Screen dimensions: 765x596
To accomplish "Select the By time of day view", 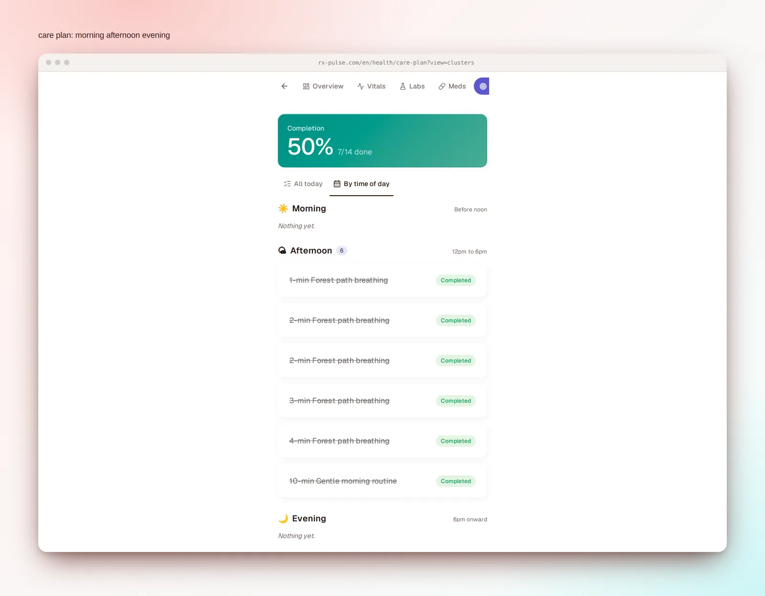I will [x=361, y=184].
